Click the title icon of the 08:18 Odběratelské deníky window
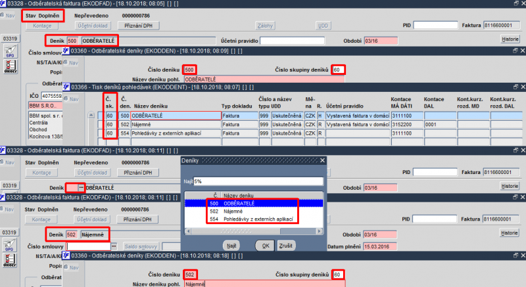526x287 pixels. 66,255
